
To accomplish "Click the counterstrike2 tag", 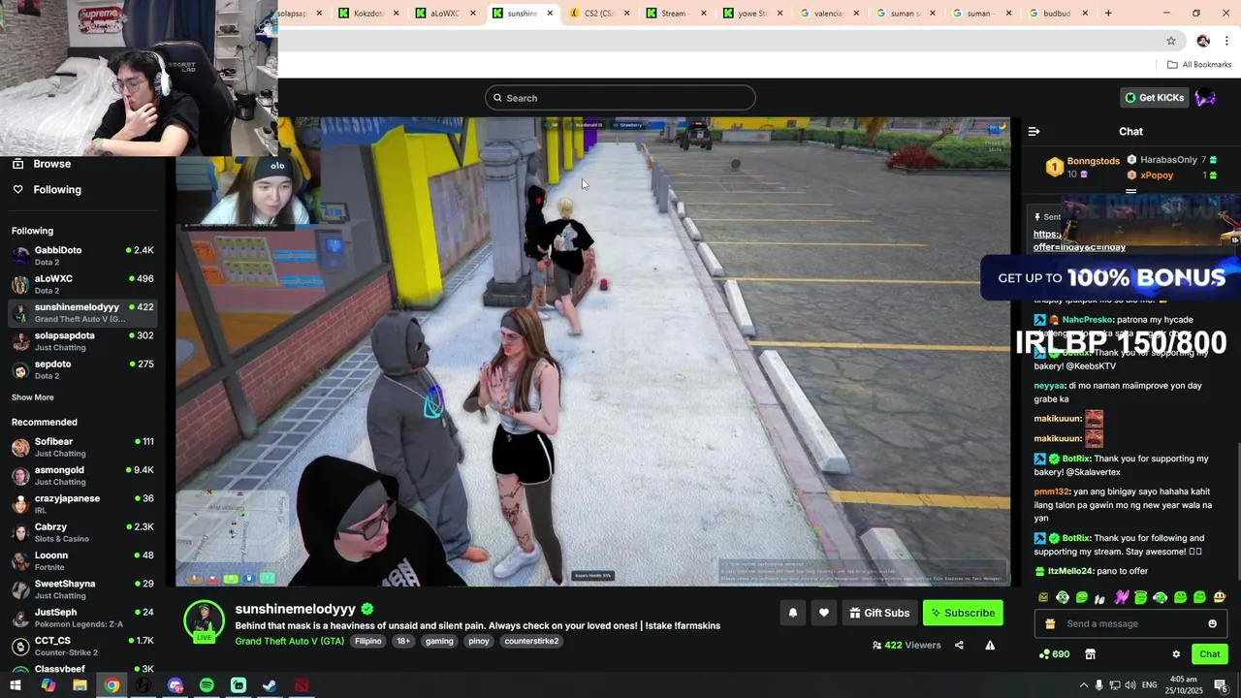I will (531, 642).
